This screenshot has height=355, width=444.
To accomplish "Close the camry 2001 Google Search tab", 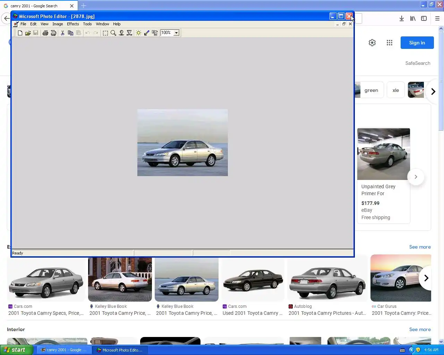I will tap(72, 6).
